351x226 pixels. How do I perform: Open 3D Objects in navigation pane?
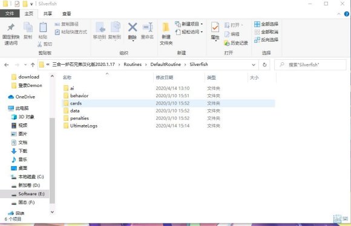click(x=23, y=117)
